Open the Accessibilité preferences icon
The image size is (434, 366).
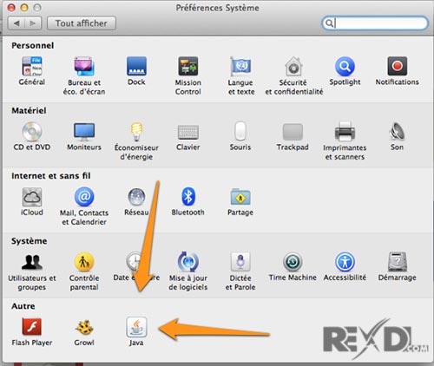tap(345, 262)
